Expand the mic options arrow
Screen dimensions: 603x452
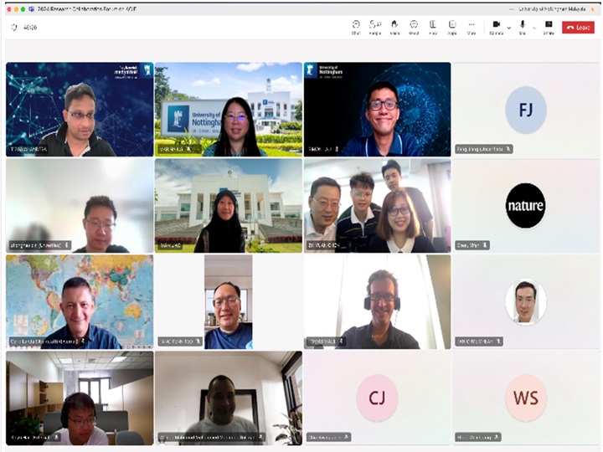click(534, 27)
